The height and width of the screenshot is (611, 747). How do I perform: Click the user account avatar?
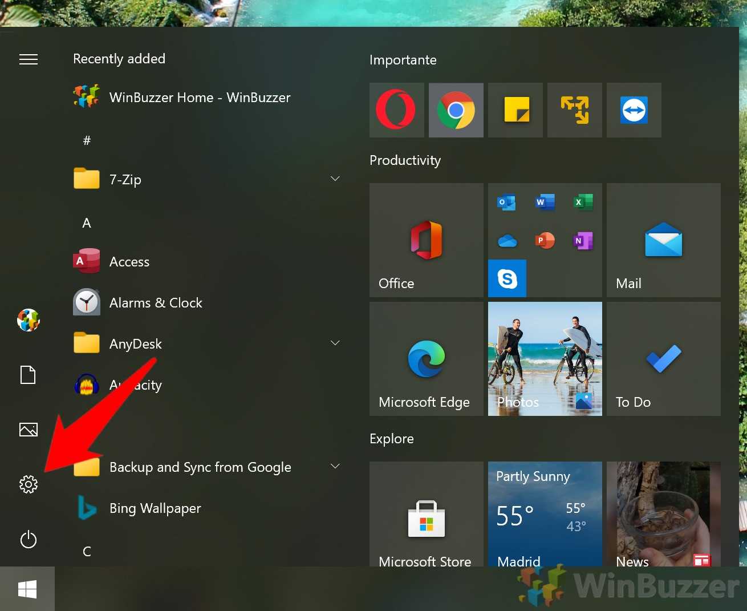coord(29,320)
